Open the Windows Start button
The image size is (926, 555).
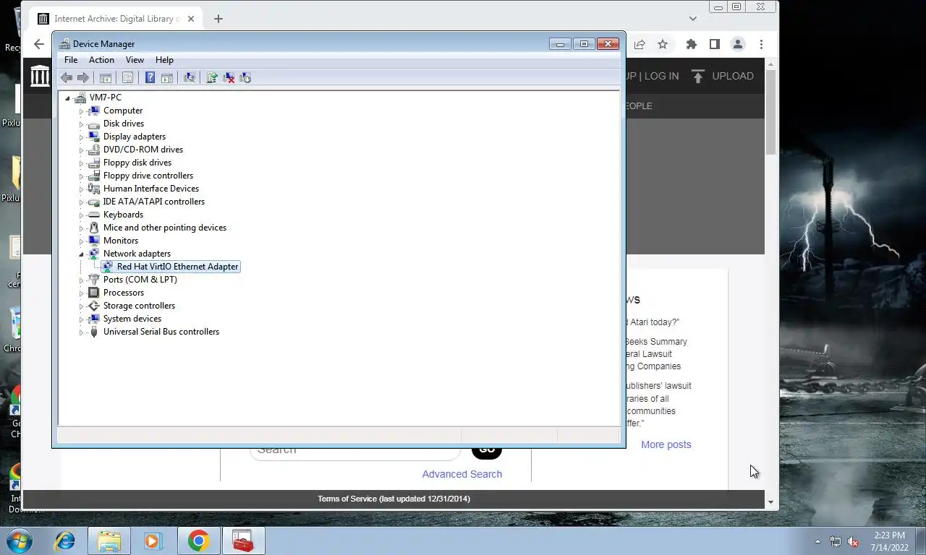[x=19, y=541]
